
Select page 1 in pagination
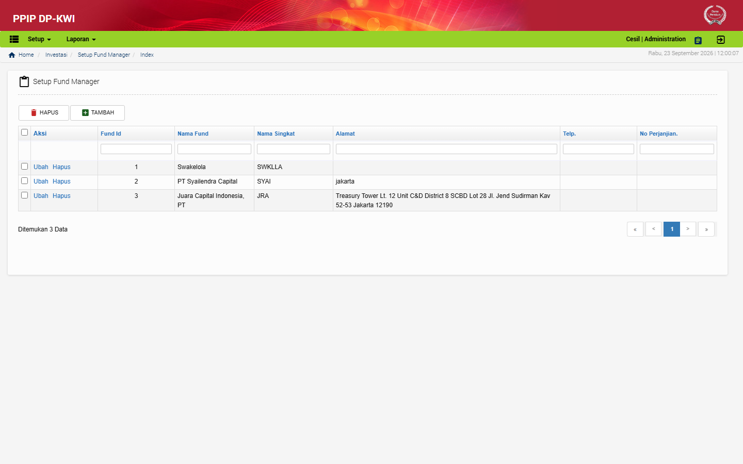click(x=672, y=229)
